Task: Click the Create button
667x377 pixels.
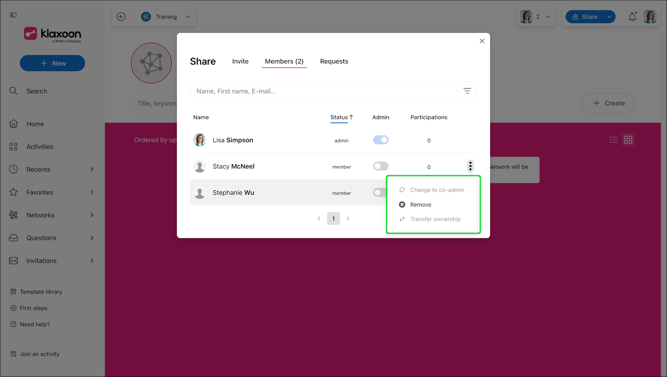Action: pyautogui.click(x=608, y=103)
